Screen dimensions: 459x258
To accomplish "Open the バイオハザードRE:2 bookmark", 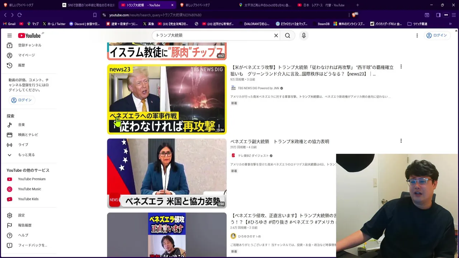I will tap(386, 24).
